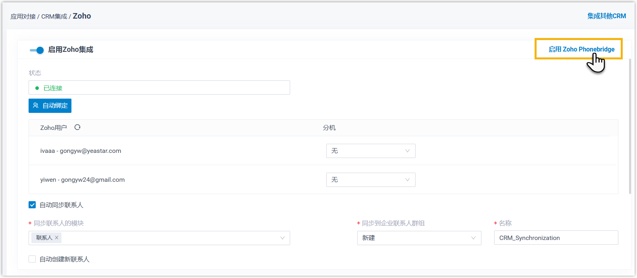Go to 应用对接 in the breadcrumb
Screen dimensions: 637x278
click(23, 16)
